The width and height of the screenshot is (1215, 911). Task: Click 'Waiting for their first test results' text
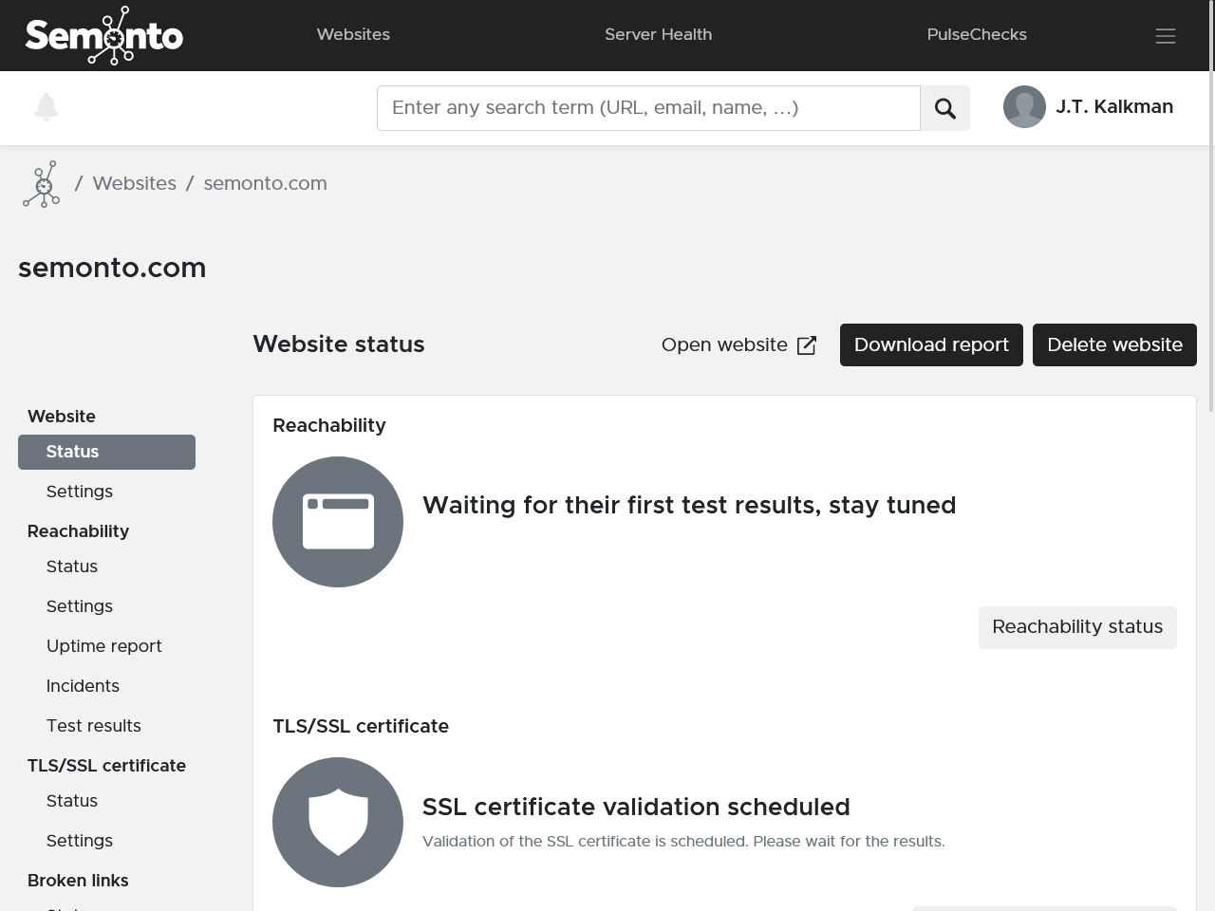(689, 505)
